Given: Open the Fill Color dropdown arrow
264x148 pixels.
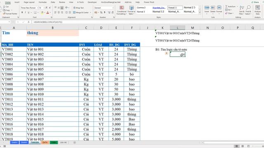Looking at the screenshot, I should 45,13.
